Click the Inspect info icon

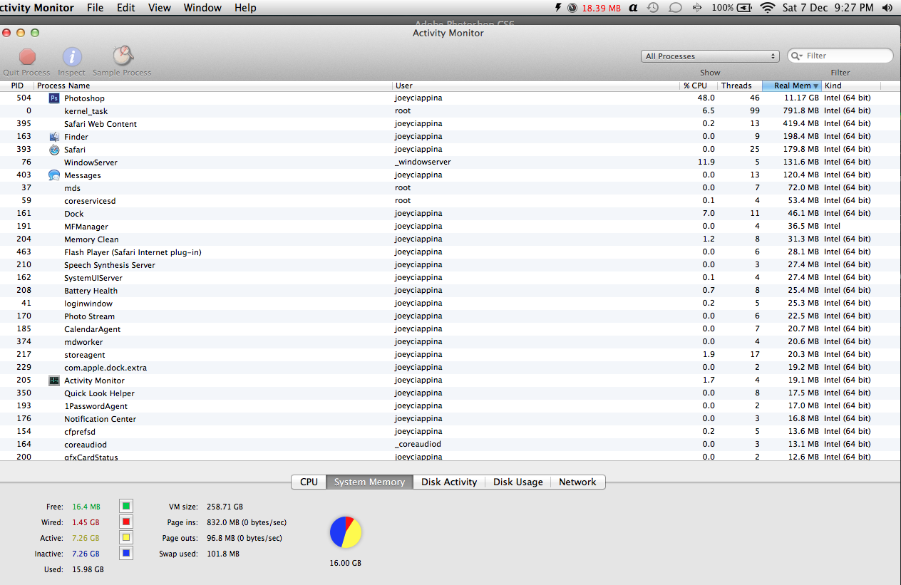coord(72,57)
